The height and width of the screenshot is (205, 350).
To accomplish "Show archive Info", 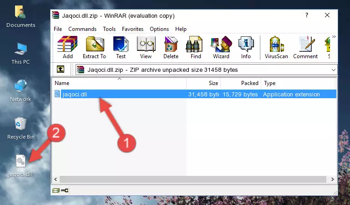I will pos(246,47).
